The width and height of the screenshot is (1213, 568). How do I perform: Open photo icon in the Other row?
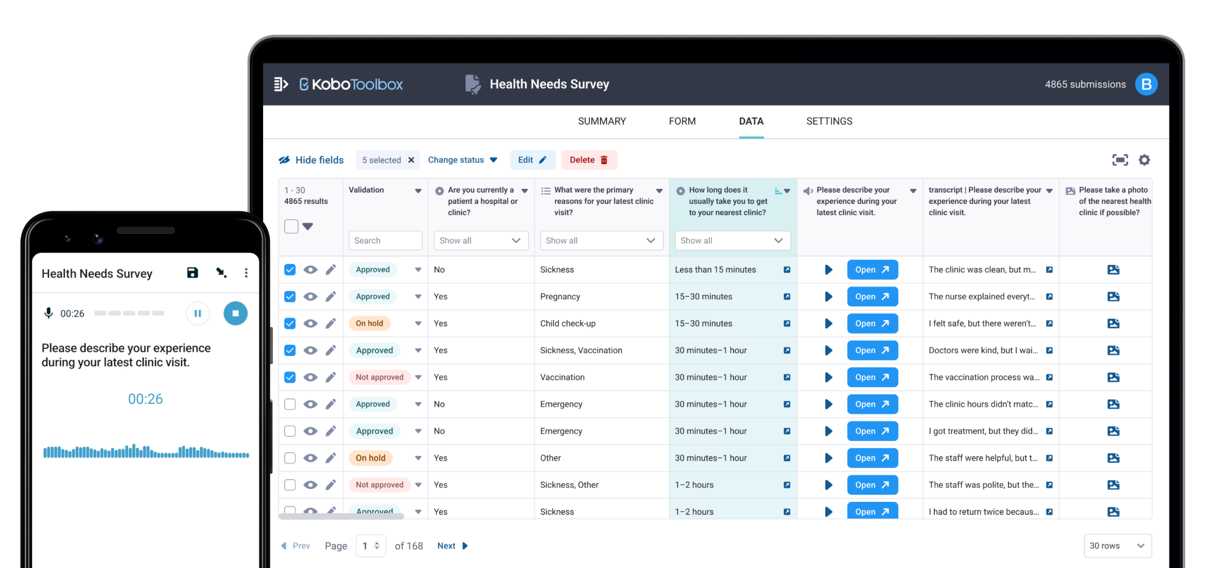[1113, 458]
